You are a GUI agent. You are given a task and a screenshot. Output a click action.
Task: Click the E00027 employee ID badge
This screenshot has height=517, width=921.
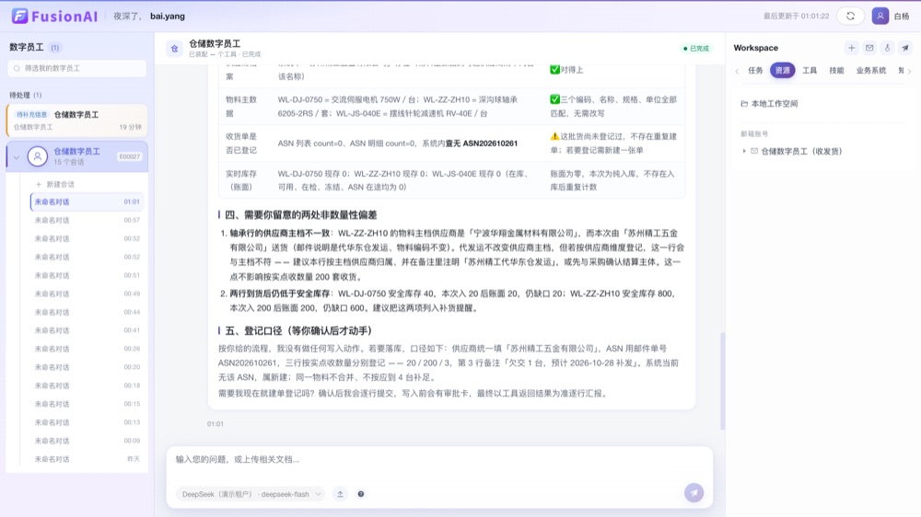129,156
